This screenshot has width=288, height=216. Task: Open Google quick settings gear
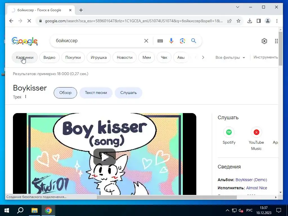coord(264,41)
